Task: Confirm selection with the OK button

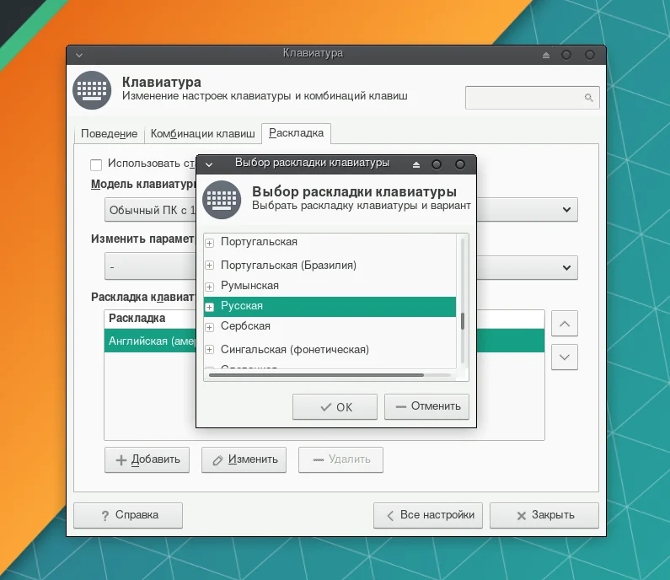Action: pos(335,407)
